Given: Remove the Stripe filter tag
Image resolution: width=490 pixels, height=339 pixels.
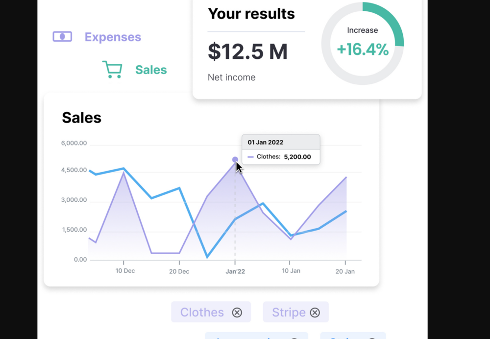Looking at the screenshot, I should pos(315,313).
